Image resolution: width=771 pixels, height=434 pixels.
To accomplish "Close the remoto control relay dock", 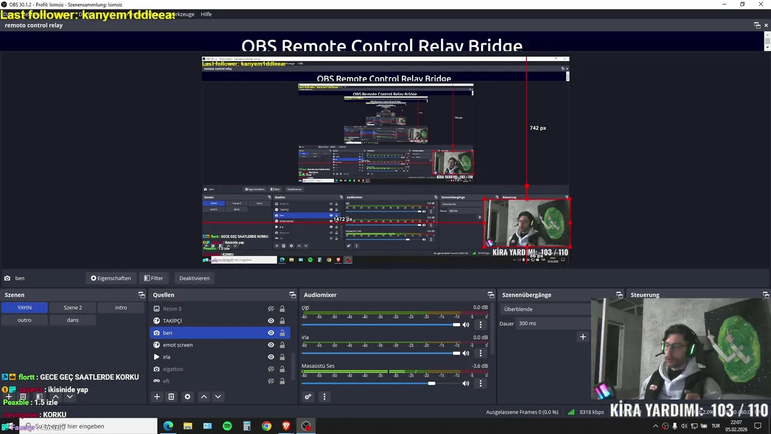I will [766, 25].
